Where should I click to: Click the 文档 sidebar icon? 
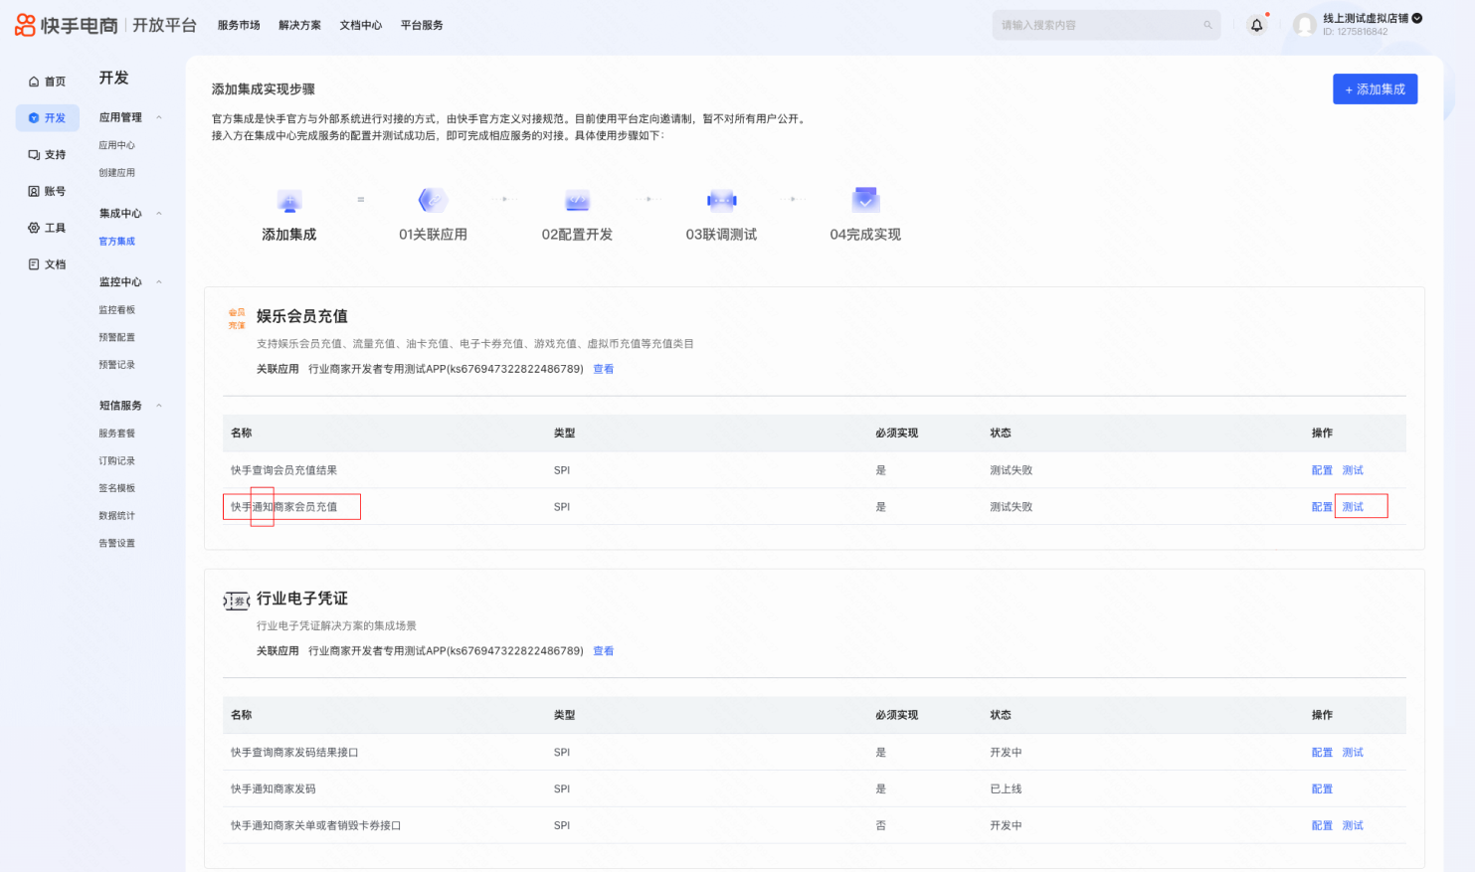click(x=34, y=264)
